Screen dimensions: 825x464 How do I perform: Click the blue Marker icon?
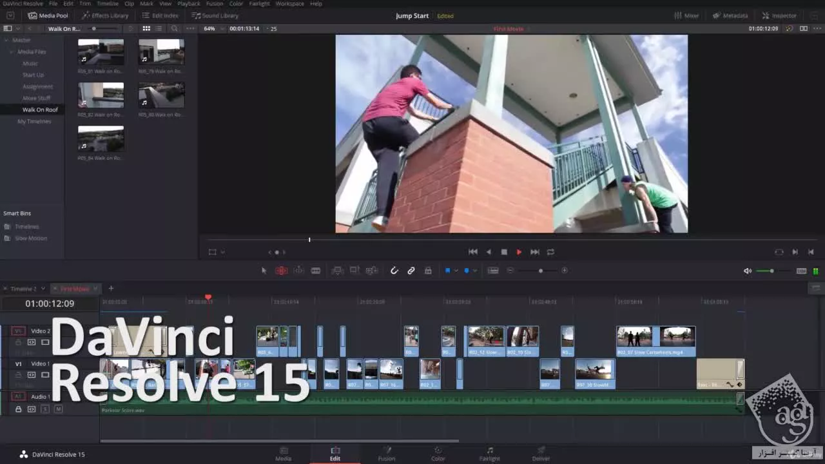tap(467, 271)
